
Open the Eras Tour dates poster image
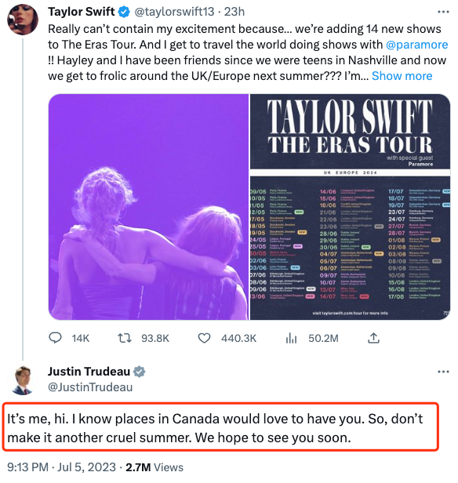(x=350, y=207)
